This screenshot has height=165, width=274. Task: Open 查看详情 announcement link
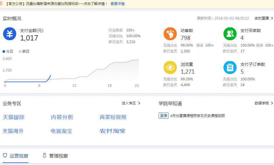117,4
